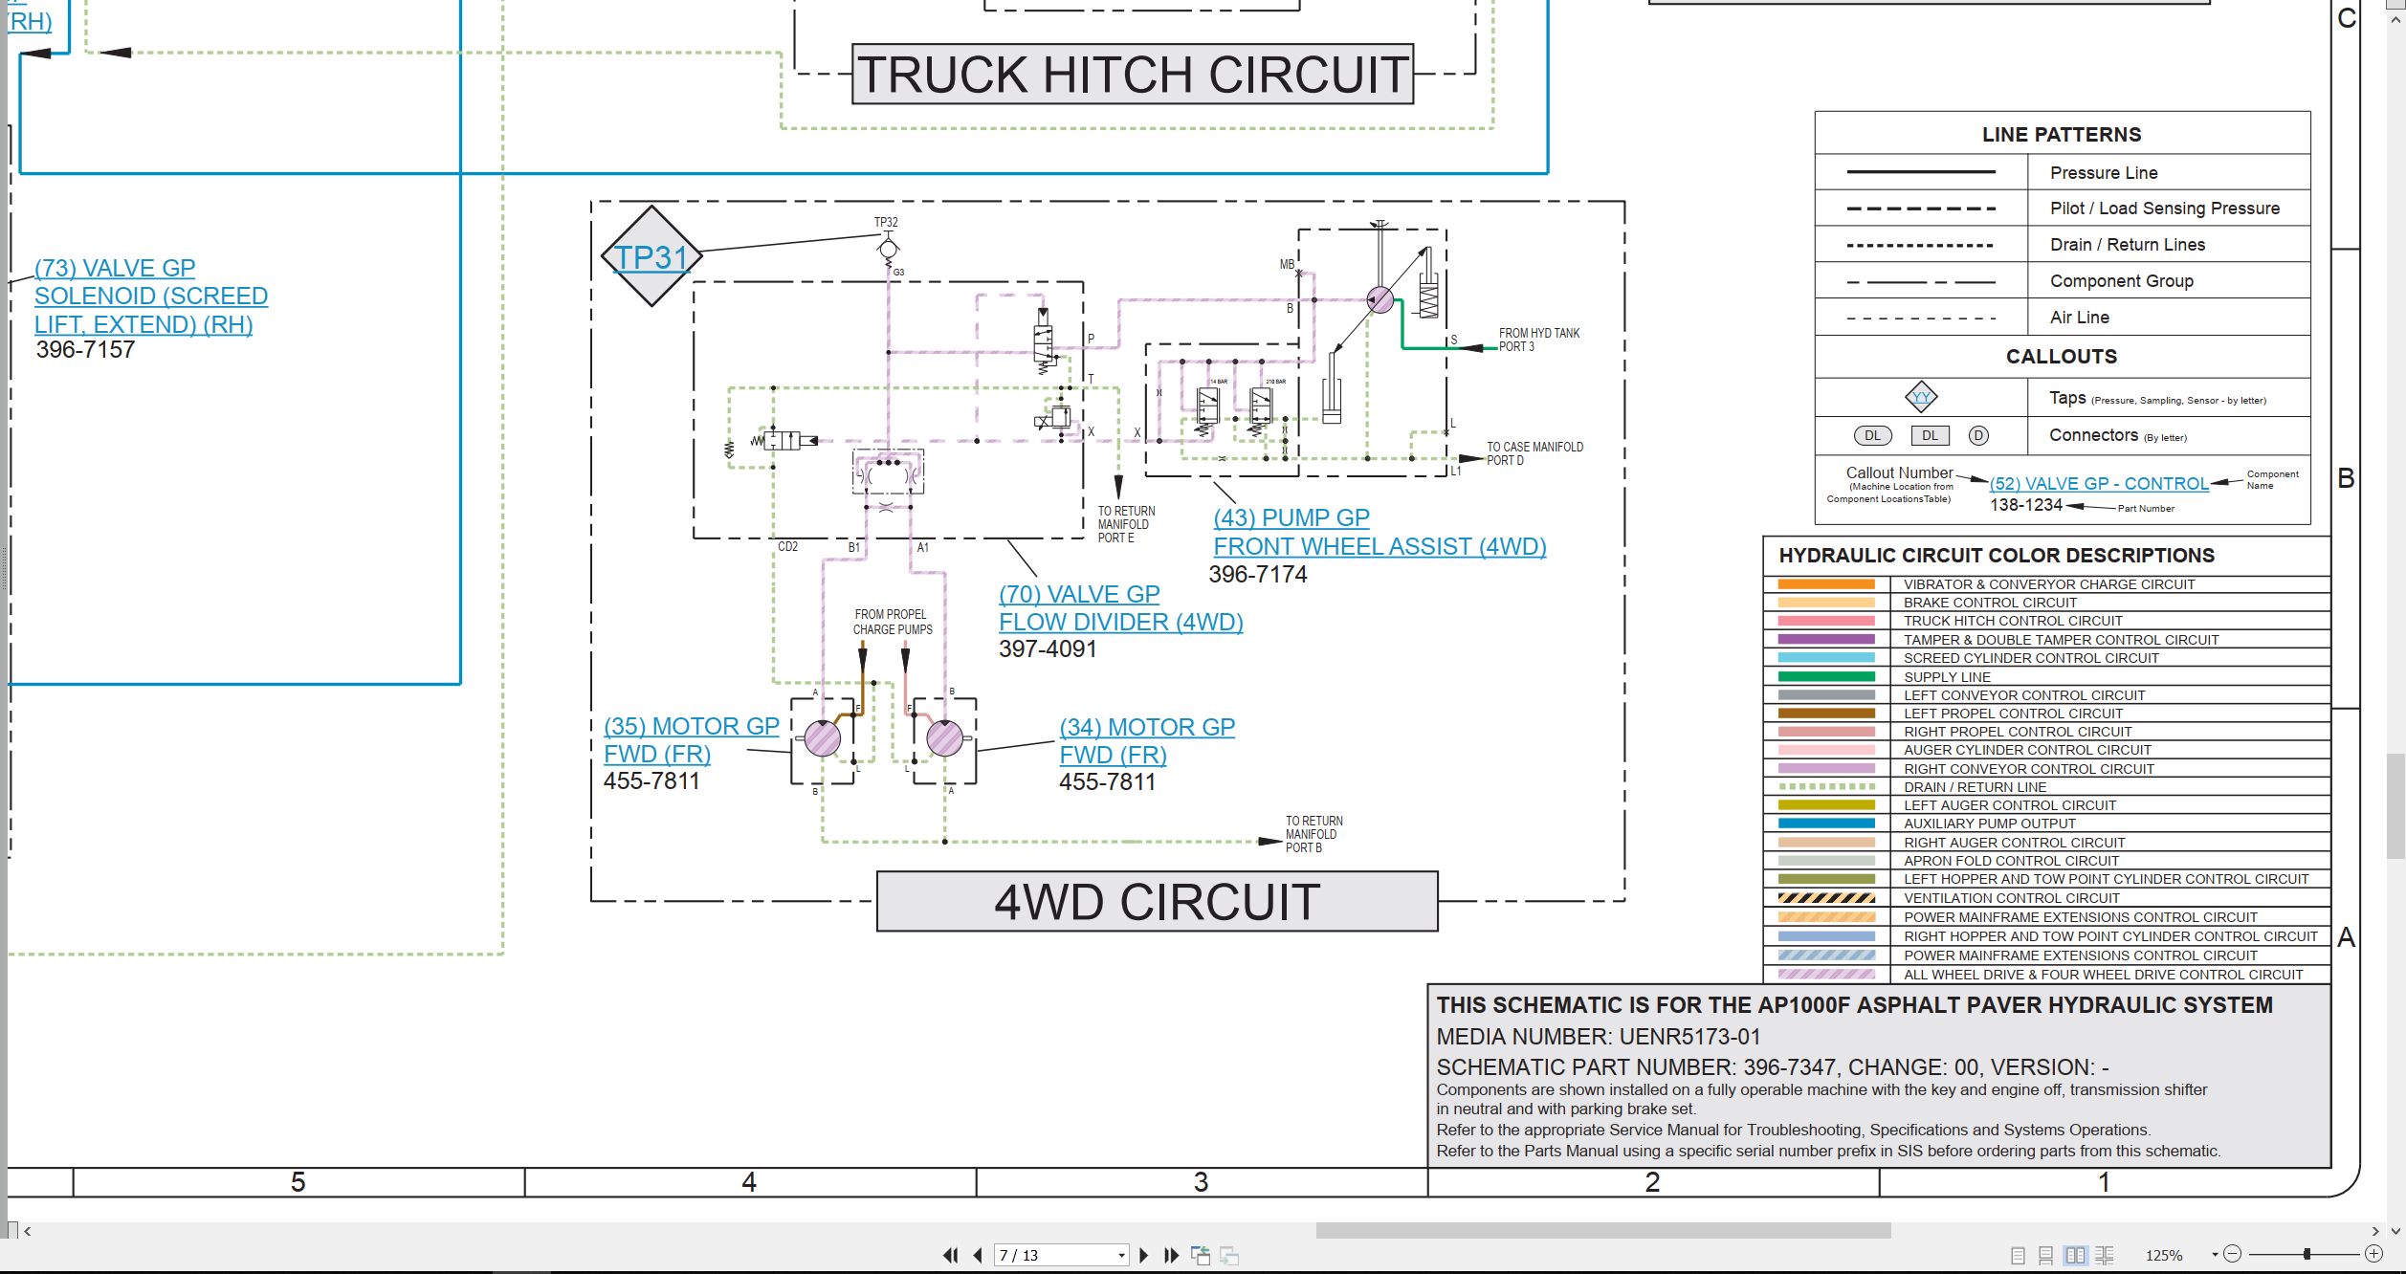Image resolution: width=2406 pixels, height=1274 pixels.
Task: Click the BRAKE CONTROL CIRCUIT text
Action: click(1990, 603)
